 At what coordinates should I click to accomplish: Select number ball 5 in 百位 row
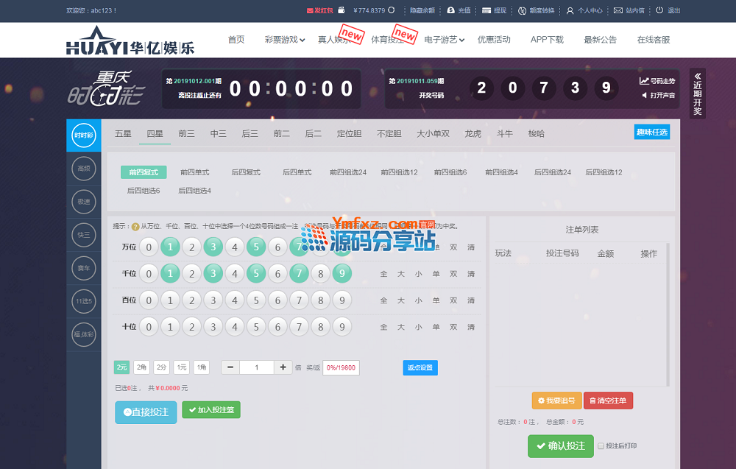coord(256,300)
